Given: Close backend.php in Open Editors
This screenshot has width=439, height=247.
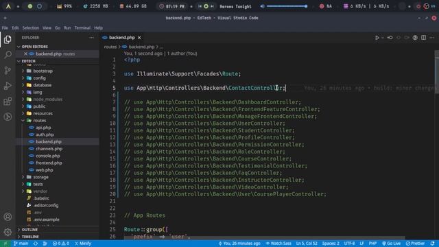Looking at the screenshot, I should (x=25, y=54).
